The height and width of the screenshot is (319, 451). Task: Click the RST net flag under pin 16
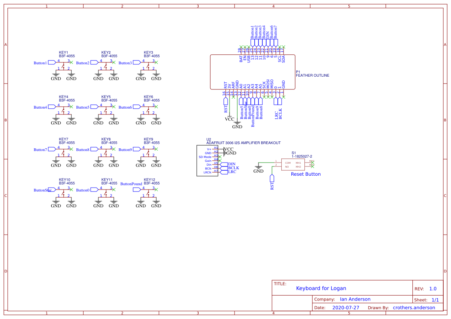click(x=225, y=102)
